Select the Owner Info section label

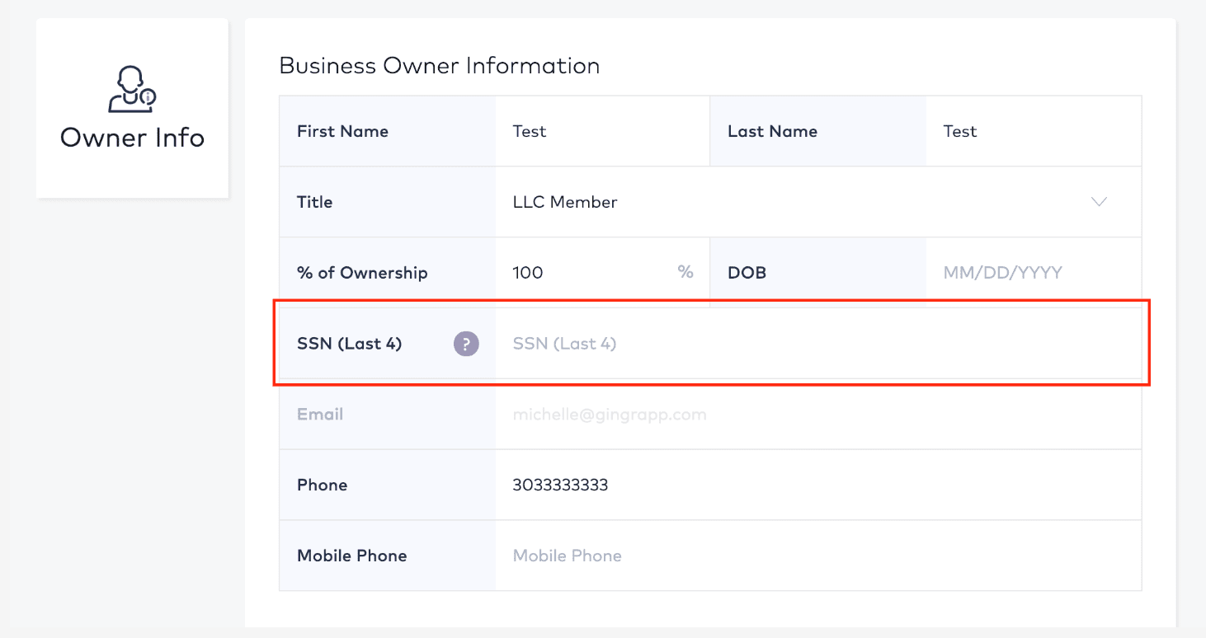132,137
